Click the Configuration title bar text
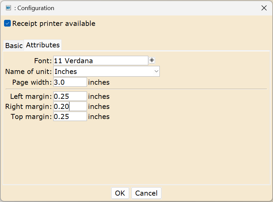 tap(34, 8)
